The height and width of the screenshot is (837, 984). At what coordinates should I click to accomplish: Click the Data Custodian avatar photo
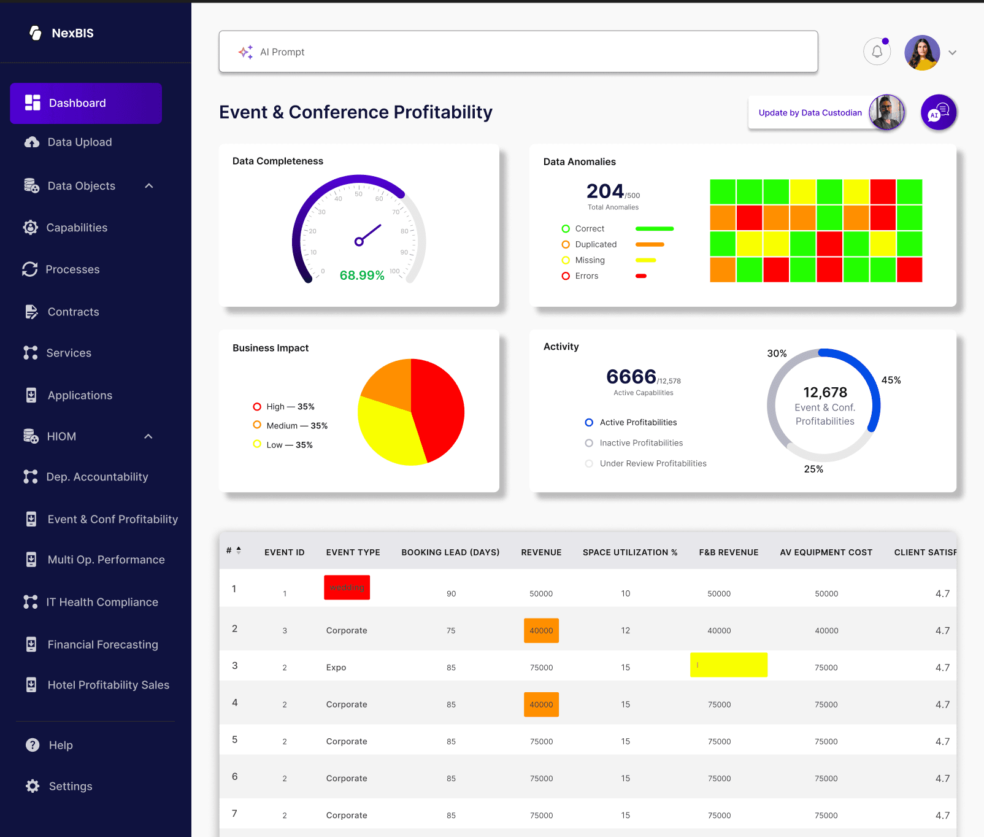point(887,112)
